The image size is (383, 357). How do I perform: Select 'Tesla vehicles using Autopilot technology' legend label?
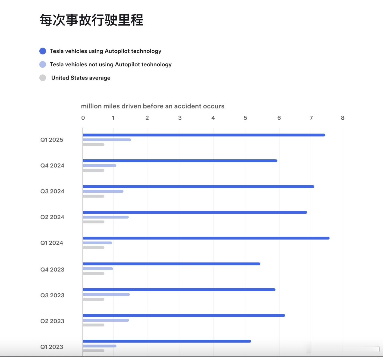(106, 51)
